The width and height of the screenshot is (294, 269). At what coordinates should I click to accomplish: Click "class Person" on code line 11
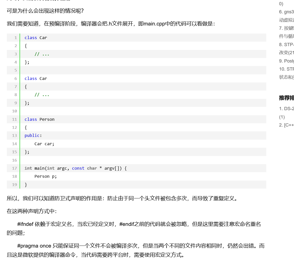click(40, 119)
